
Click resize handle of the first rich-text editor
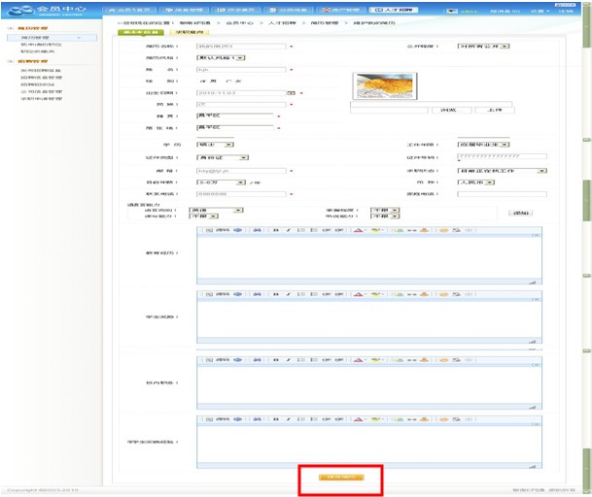coord(533,281)
